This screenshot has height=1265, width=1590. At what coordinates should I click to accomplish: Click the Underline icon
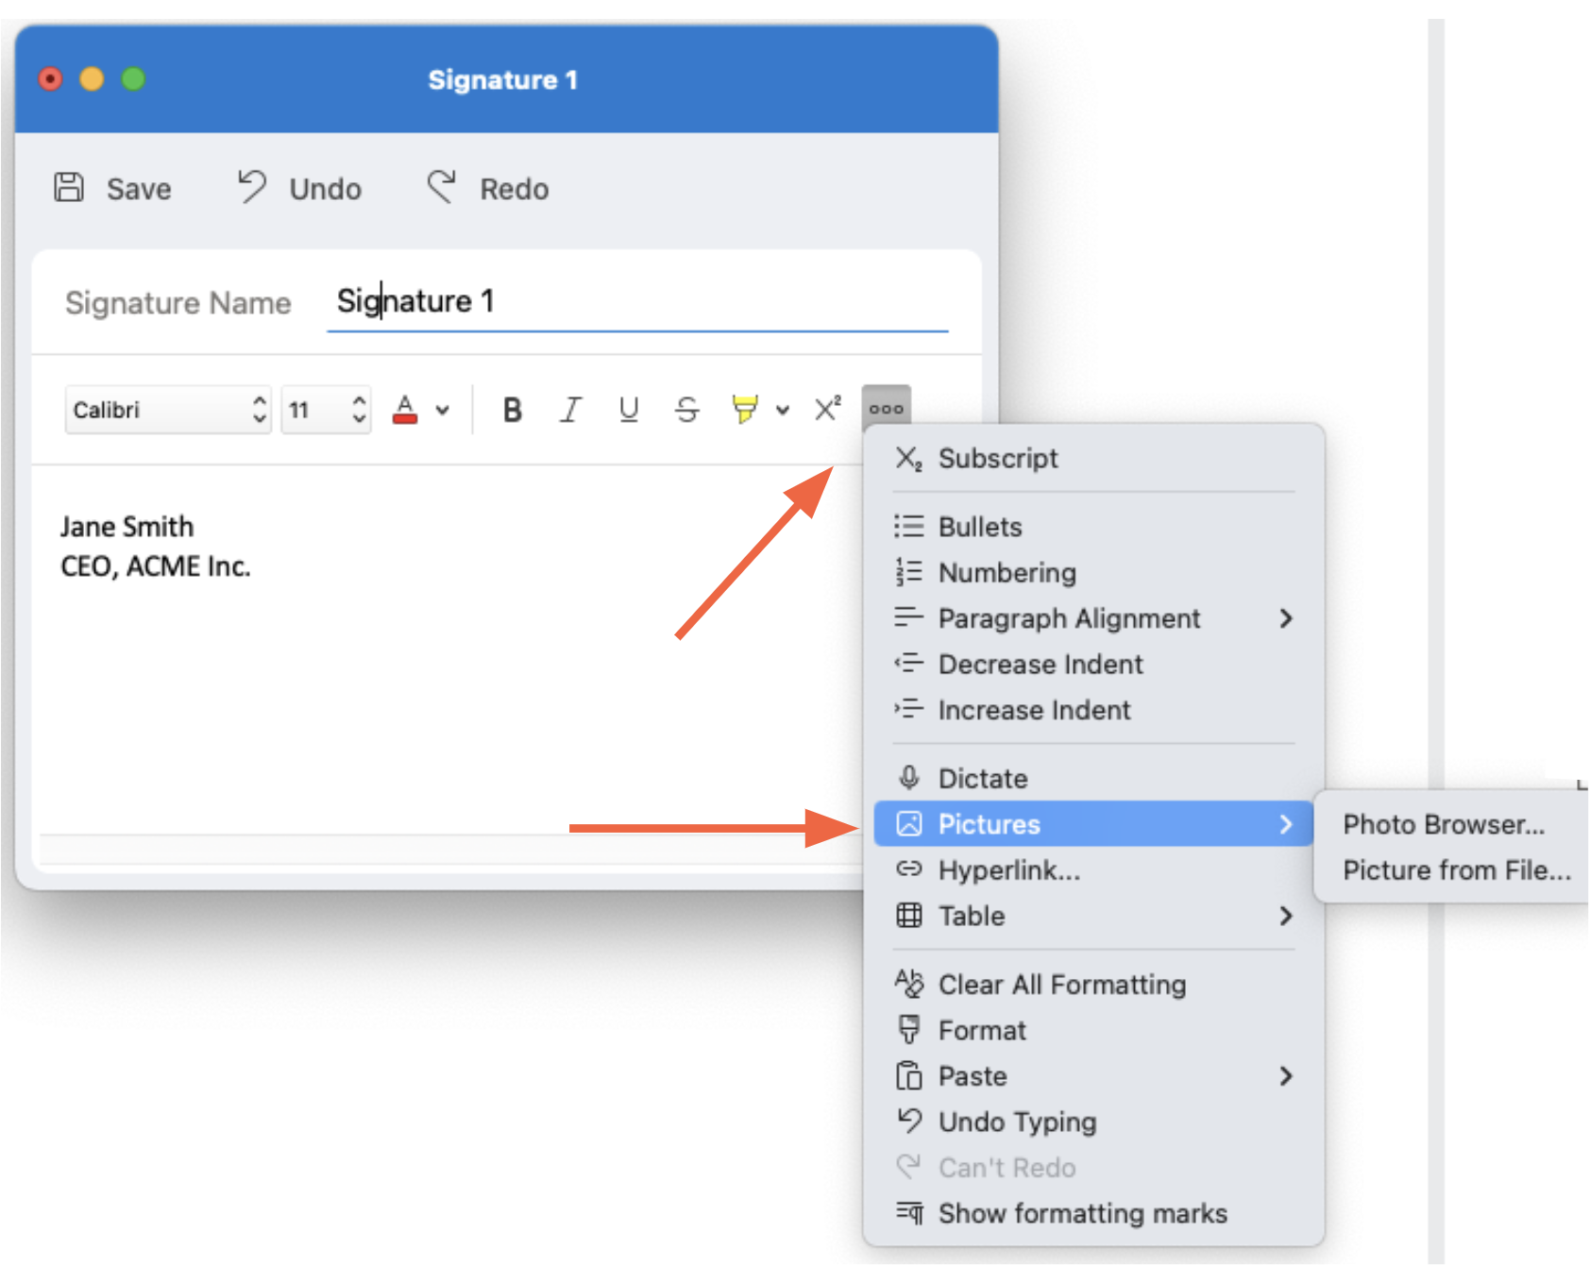pyautogui.click(x=628, y=409)
